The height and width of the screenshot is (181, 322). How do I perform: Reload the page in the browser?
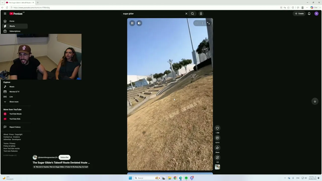click(x=7, y=8)
